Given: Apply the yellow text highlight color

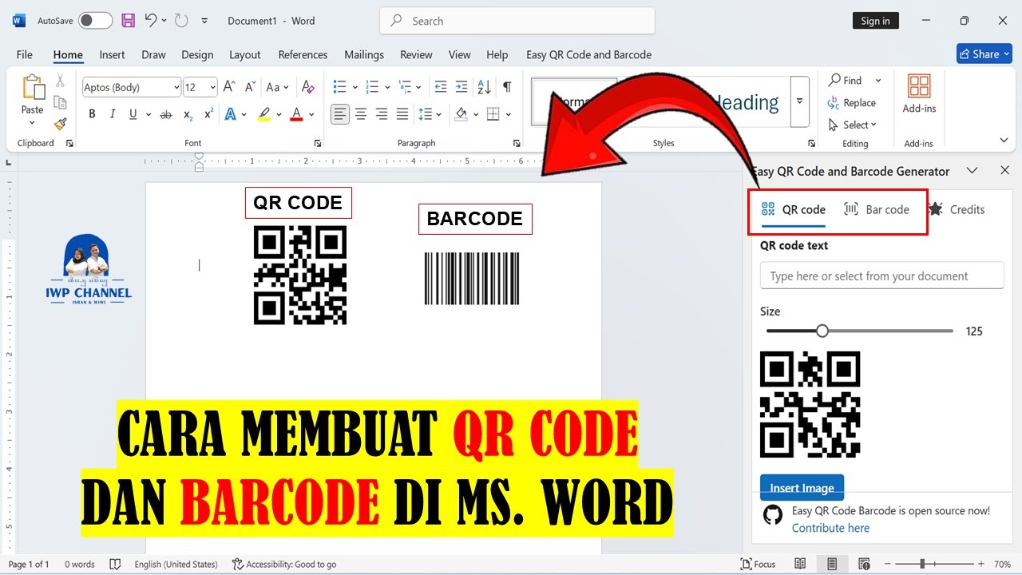Looking at the screenshot, I should (264, 114).
